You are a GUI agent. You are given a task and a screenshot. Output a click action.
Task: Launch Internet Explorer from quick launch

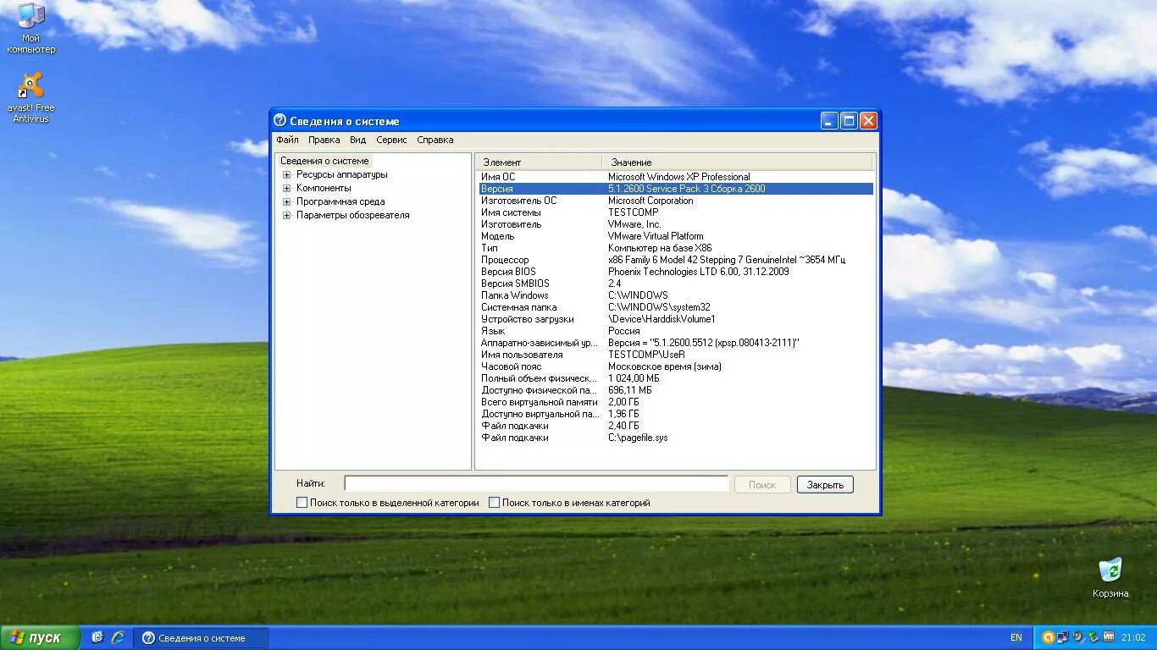pyautogui.click(x=118, y=637)
